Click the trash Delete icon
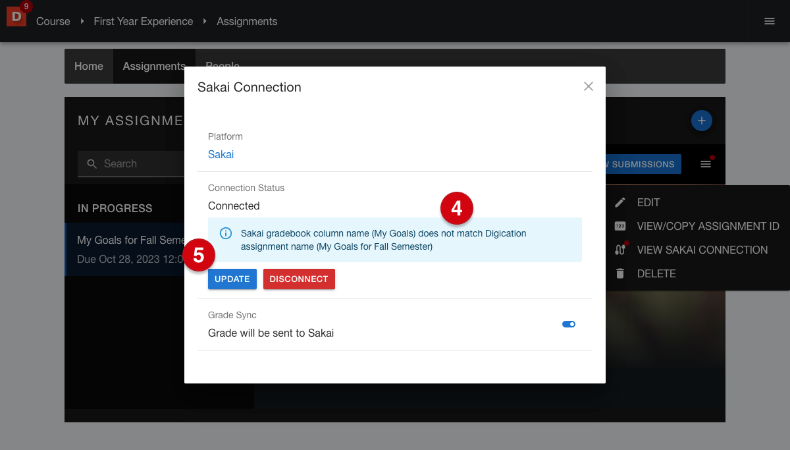 point(620,273)
